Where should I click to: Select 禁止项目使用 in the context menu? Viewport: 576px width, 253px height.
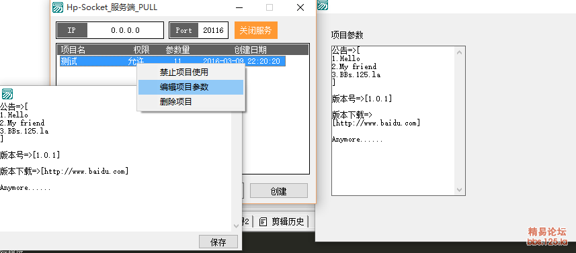[191, 72]
